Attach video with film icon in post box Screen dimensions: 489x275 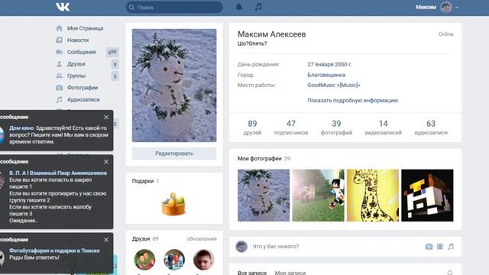[x=440, y=247]
